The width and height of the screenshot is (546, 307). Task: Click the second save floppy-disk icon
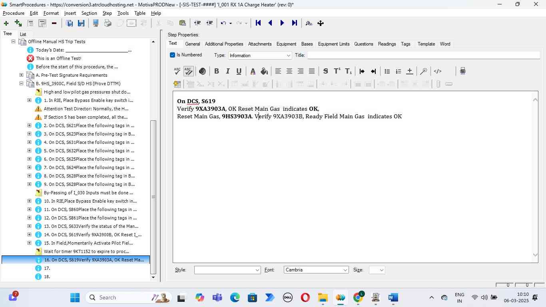[x=81, y=23]
